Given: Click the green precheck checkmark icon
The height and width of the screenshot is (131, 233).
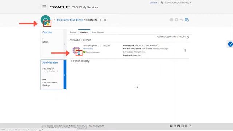Looking at the screenshot, I should [84, 52].
